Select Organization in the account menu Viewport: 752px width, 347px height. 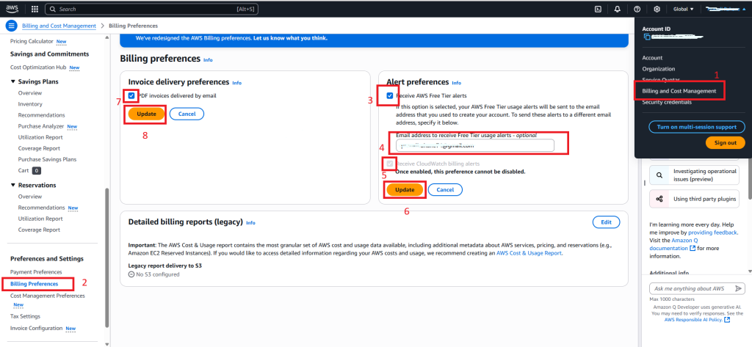pos(659,68)
